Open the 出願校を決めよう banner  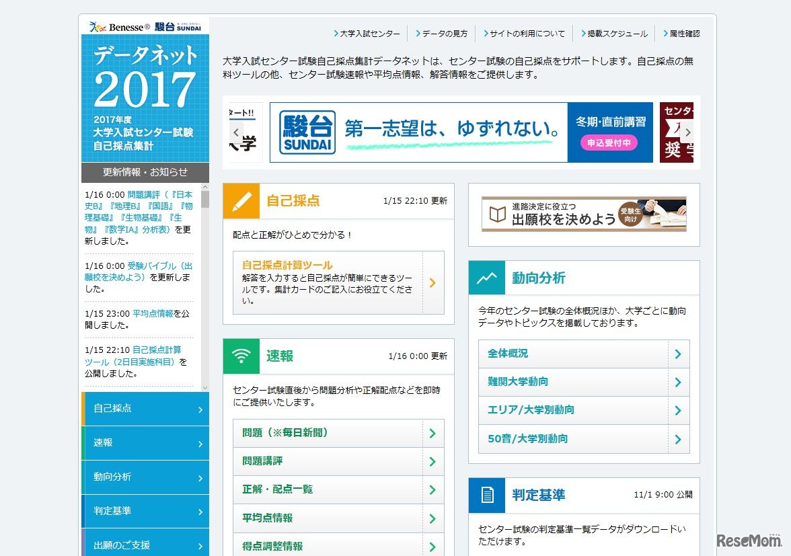pos(584,214)
